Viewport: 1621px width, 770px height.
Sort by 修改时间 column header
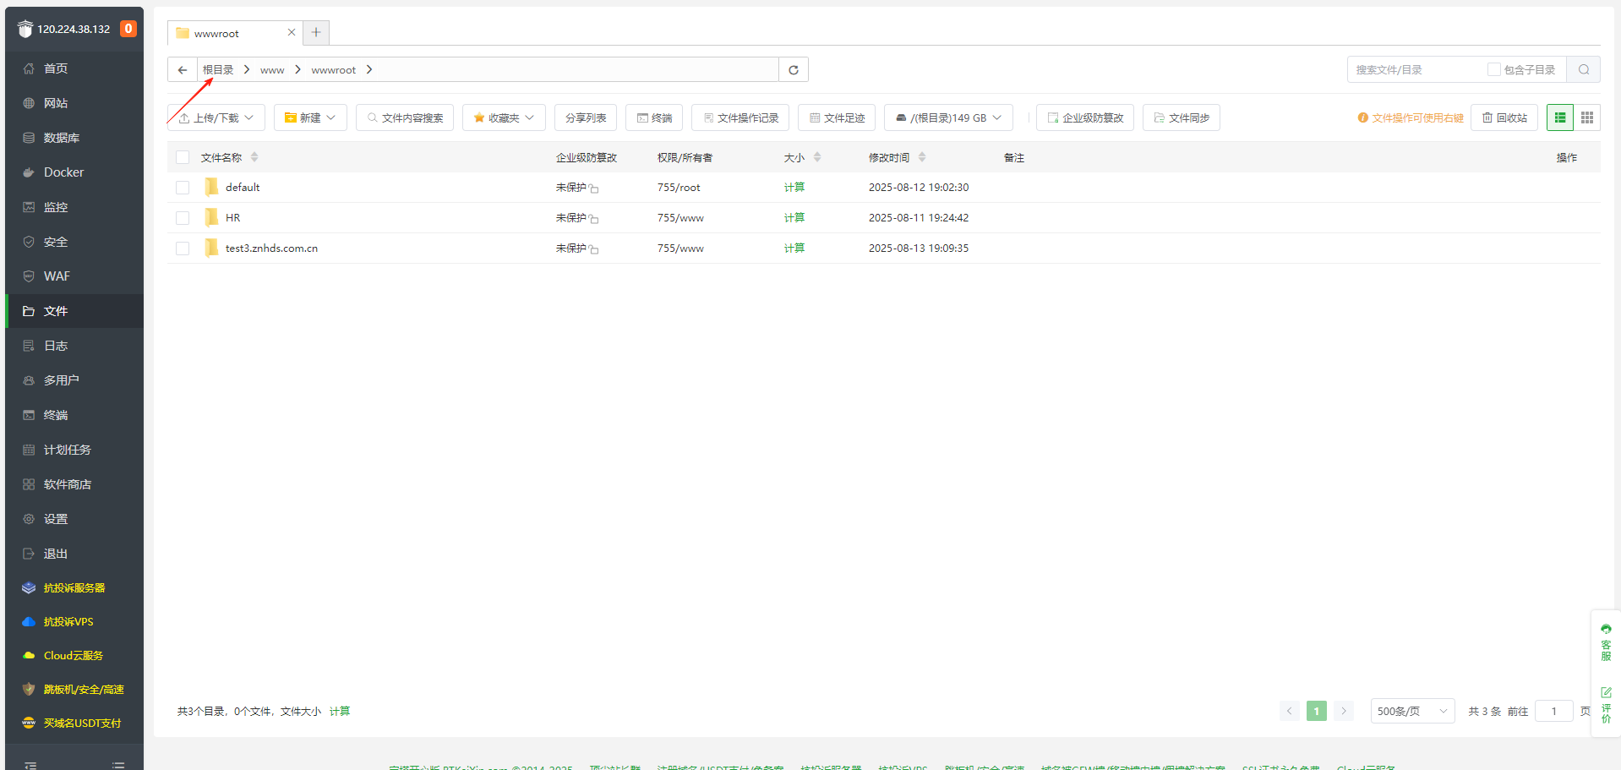(x=889, y=157)
